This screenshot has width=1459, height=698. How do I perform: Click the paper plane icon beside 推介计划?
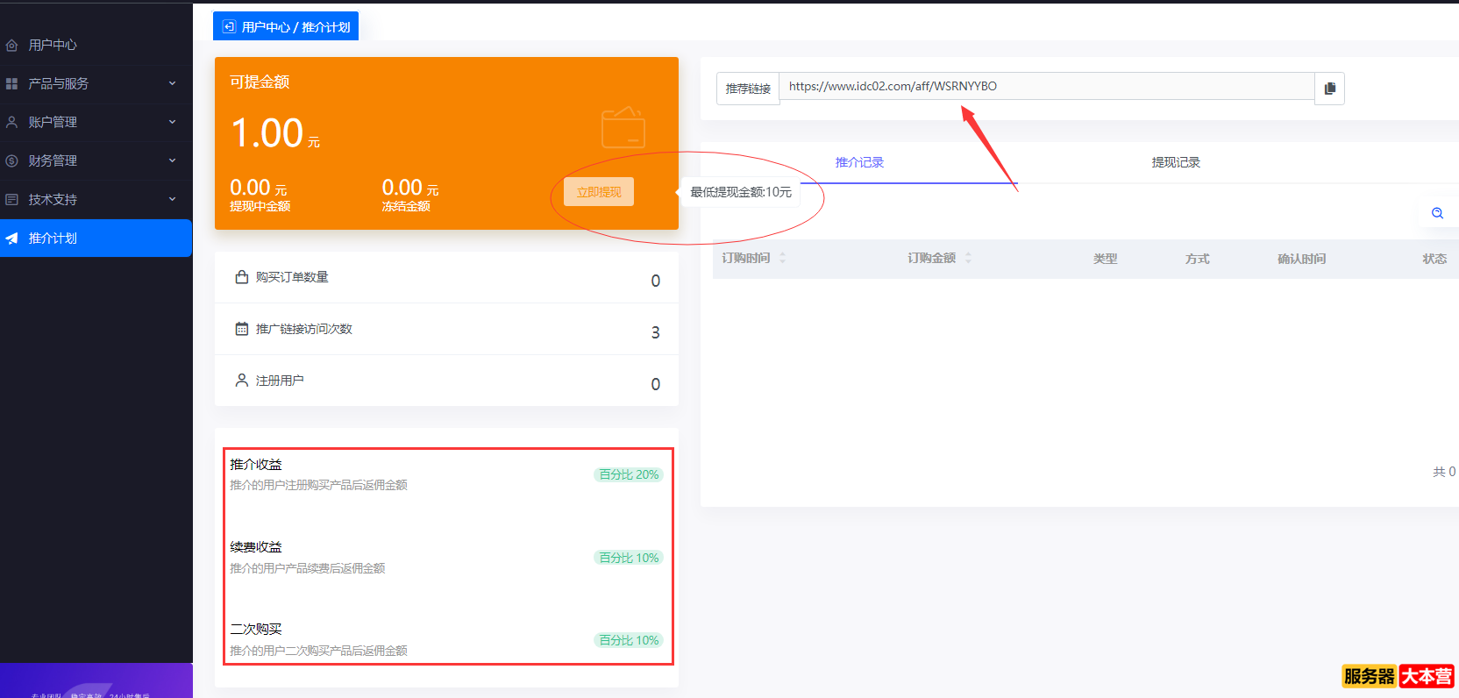tap(12, 239)
